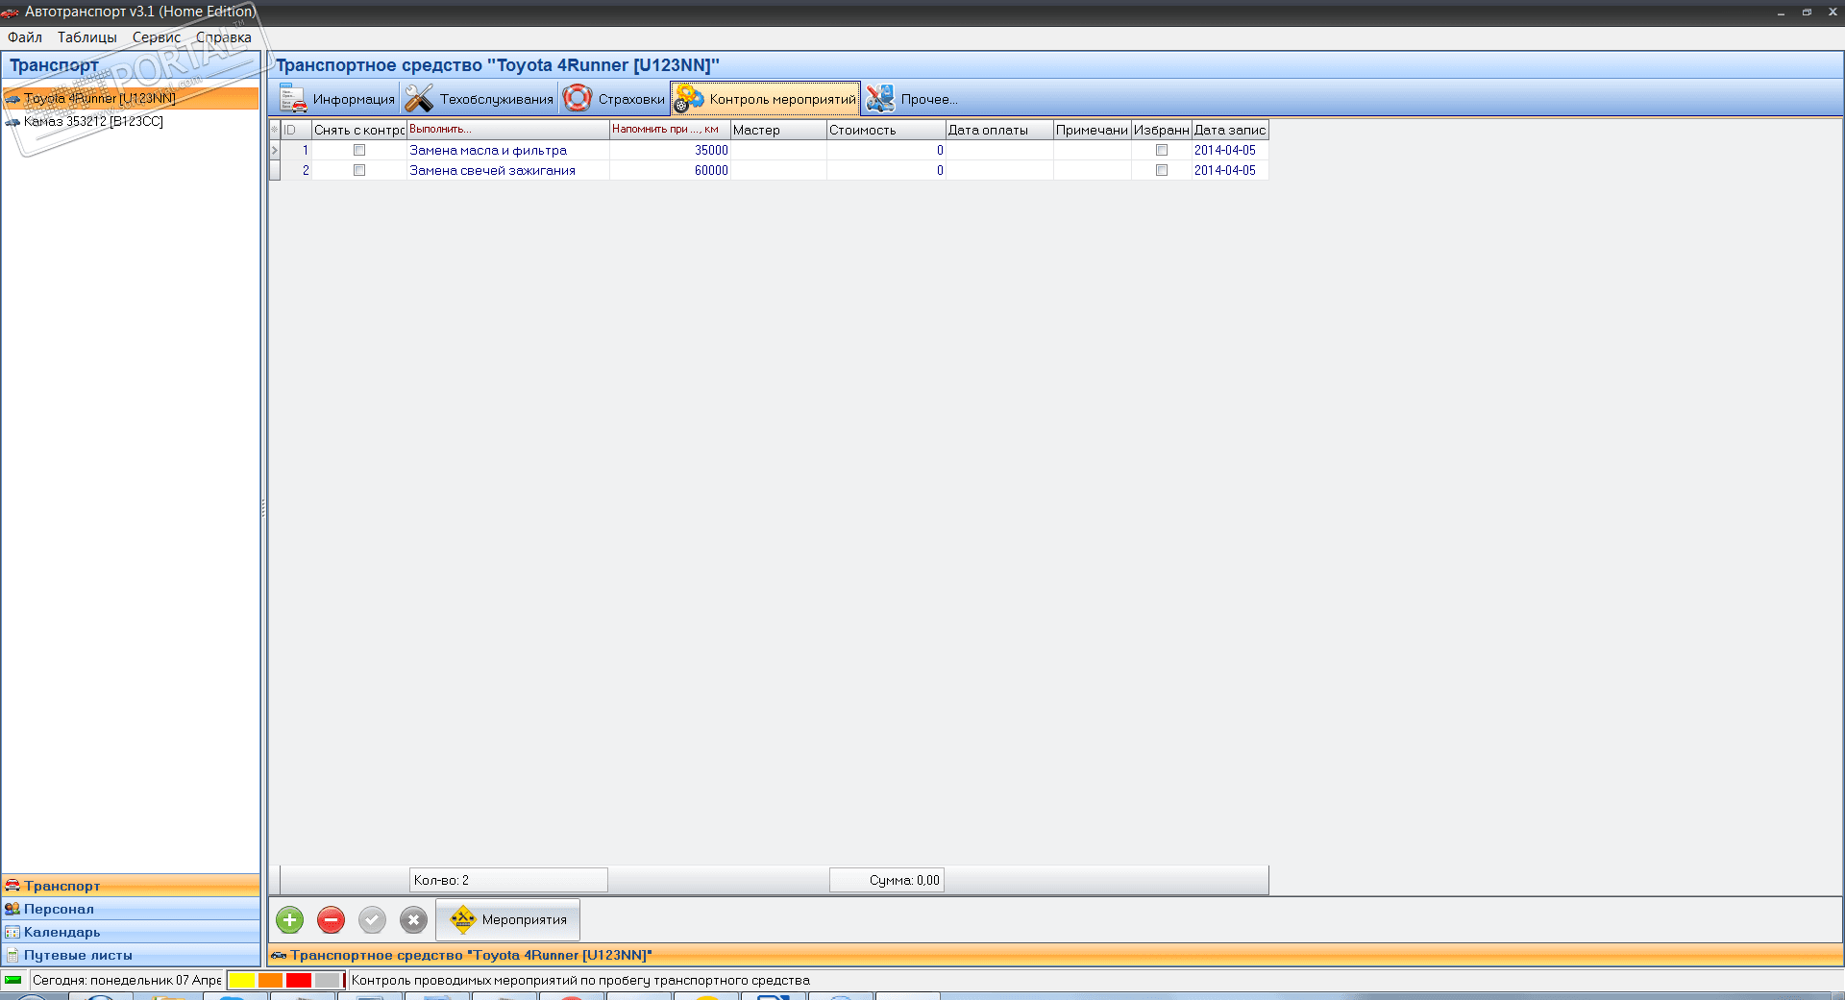Click the ID cell "2" of the second row
This screenshot has width=1845, height=1000.
point(296,170)
